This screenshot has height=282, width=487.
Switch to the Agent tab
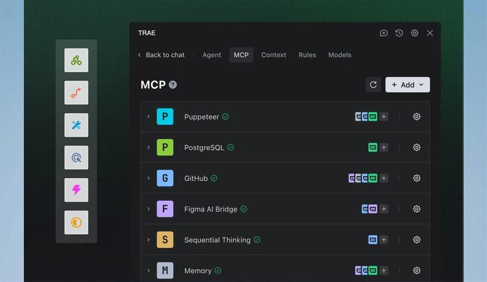(212, 55)
